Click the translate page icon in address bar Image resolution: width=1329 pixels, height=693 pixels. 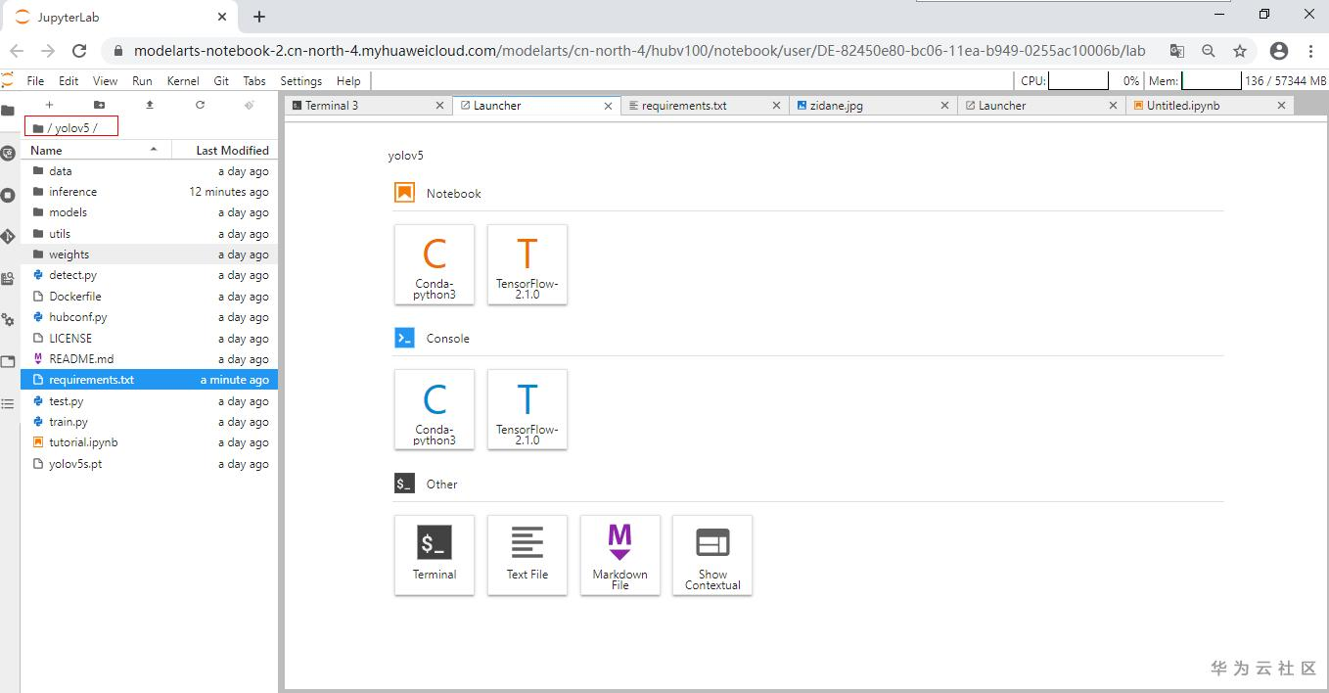coord(1177,51)
